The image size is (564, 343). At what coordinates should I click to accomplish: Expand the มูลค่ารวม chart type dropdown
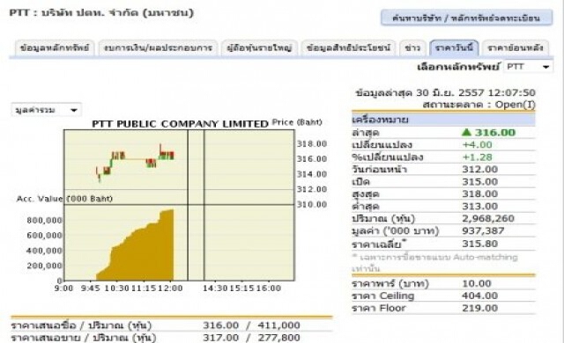pyautogui.click(x=47, y=110)
